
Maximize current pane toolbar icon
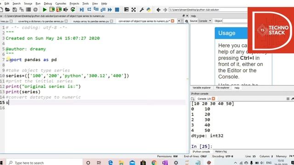point(126,10)
